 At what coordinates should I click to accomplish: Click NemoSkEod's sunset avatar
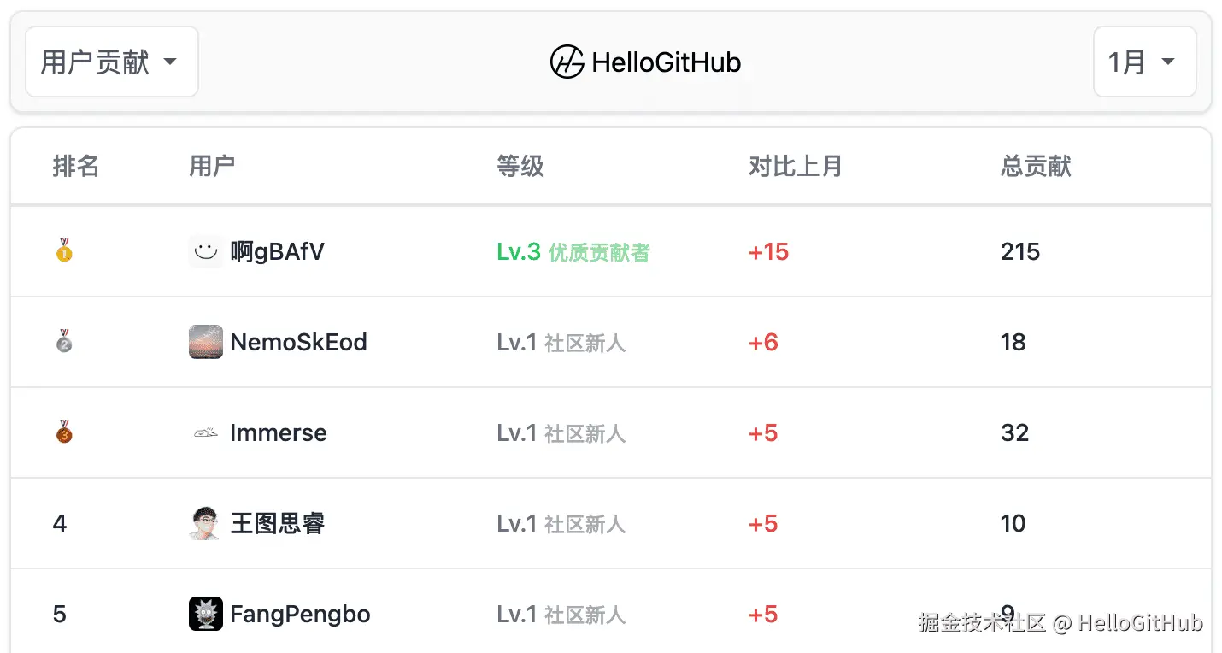pos(205,342)
